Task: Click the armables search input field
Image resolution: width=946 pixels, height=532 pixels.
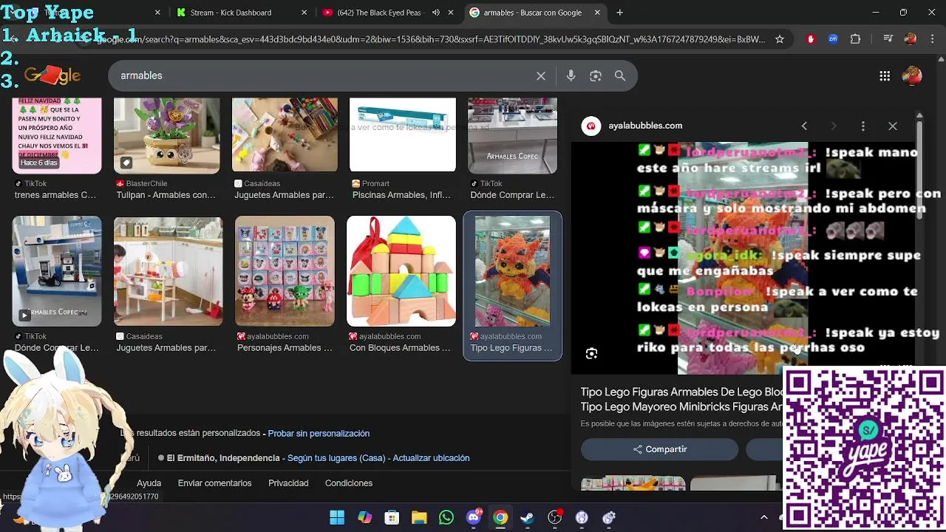Action: pos(322,75)
